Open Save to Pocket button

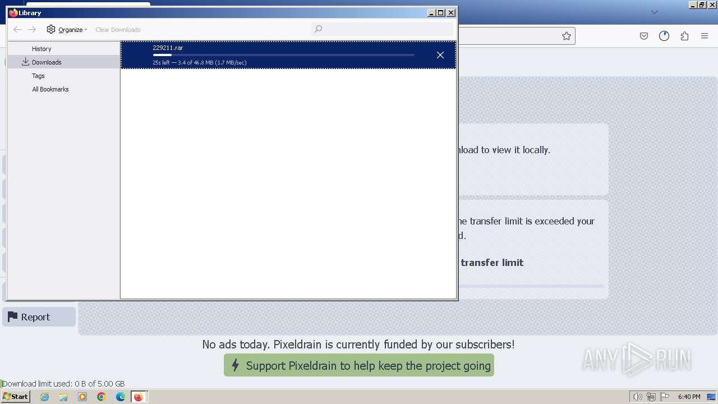tap(644, 36)
